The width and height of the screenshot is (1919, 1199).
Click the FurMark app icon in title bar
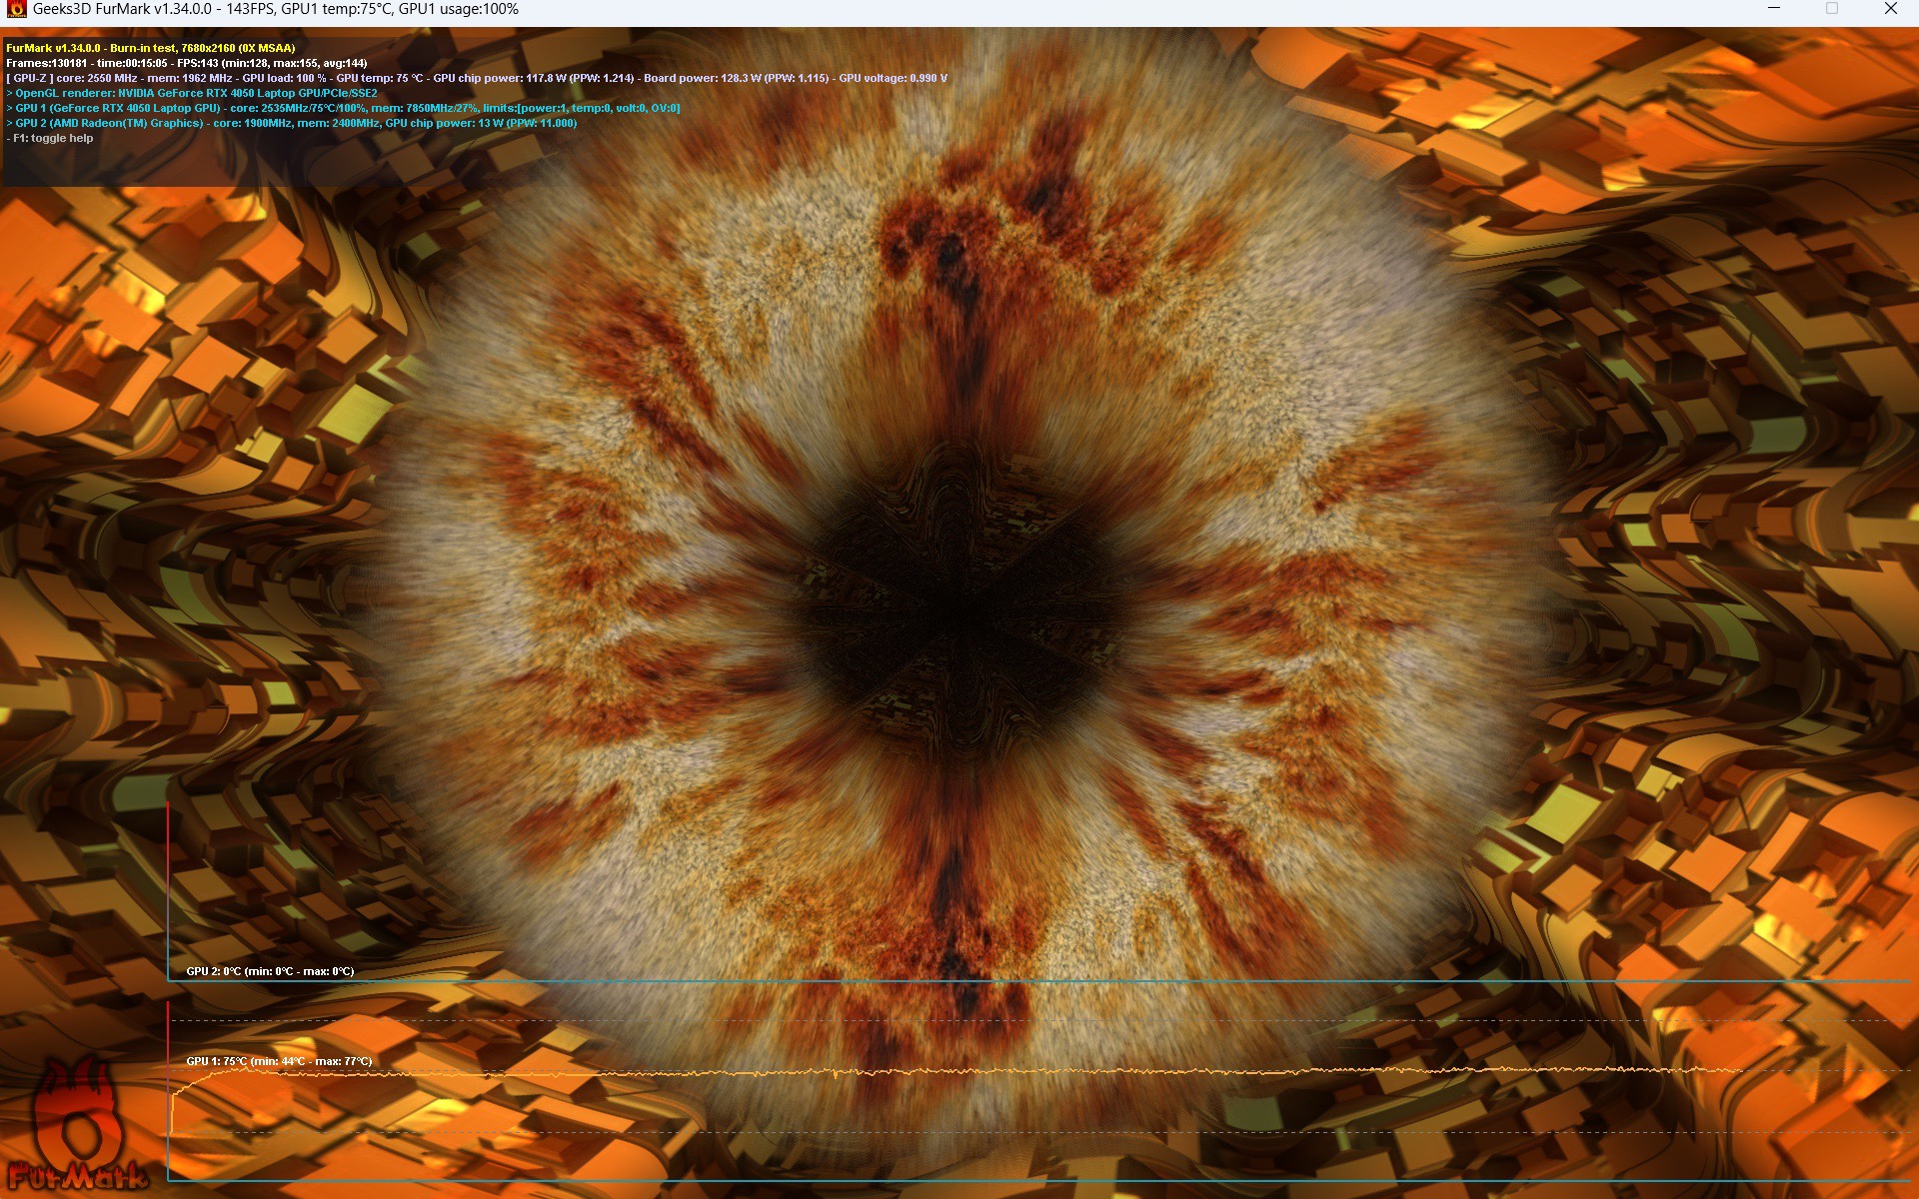(15, 9)
